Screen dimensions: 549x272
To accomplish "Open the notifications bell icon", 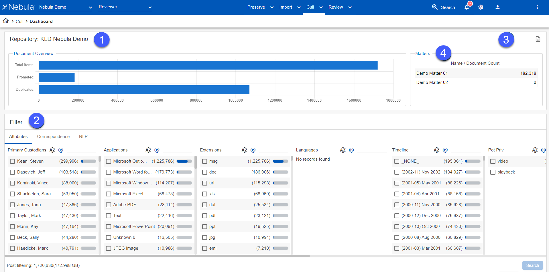I will [x=467, y=7].
